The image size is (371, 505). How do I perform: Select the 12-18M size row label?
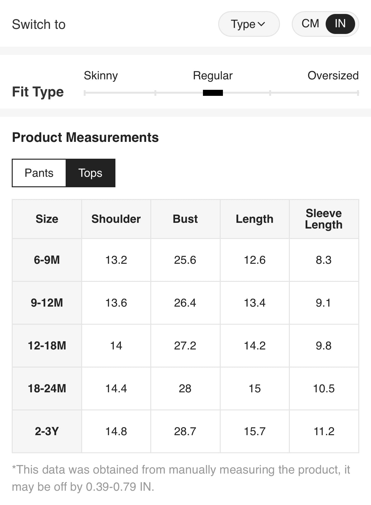pyautogui.click(x=47, y=346)
